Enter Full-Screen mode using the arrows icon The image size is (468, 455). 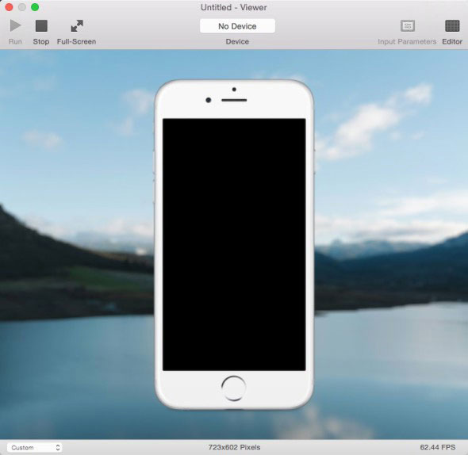point(77,26)
